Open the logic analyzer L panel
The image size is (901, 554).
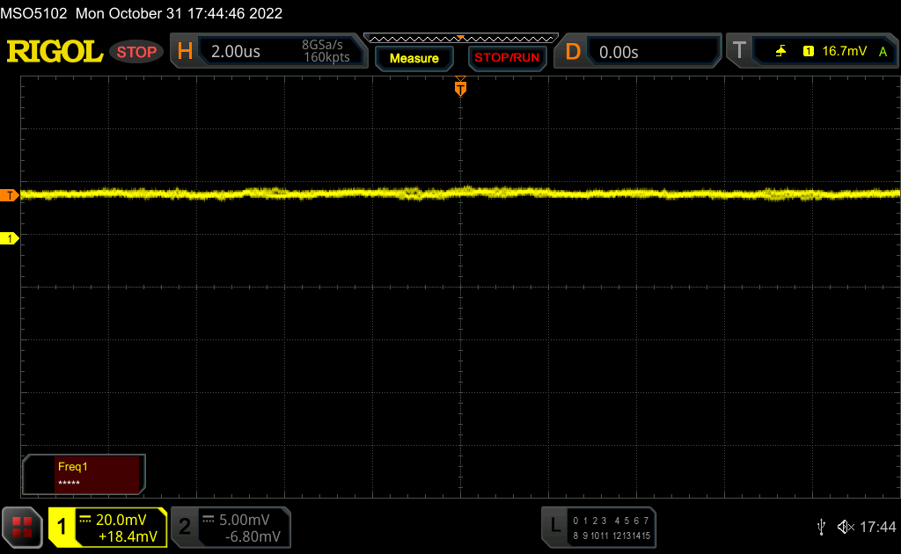click(554, 525)
